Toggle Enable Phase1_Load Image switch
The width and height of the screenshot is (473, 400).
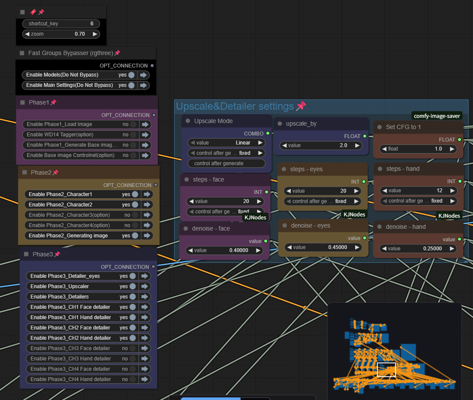click(x=133, y=124)
